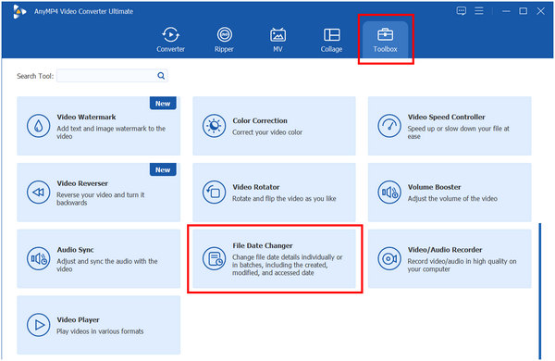
Task: Minimize the AnyMP4 window
Action: 506,11
